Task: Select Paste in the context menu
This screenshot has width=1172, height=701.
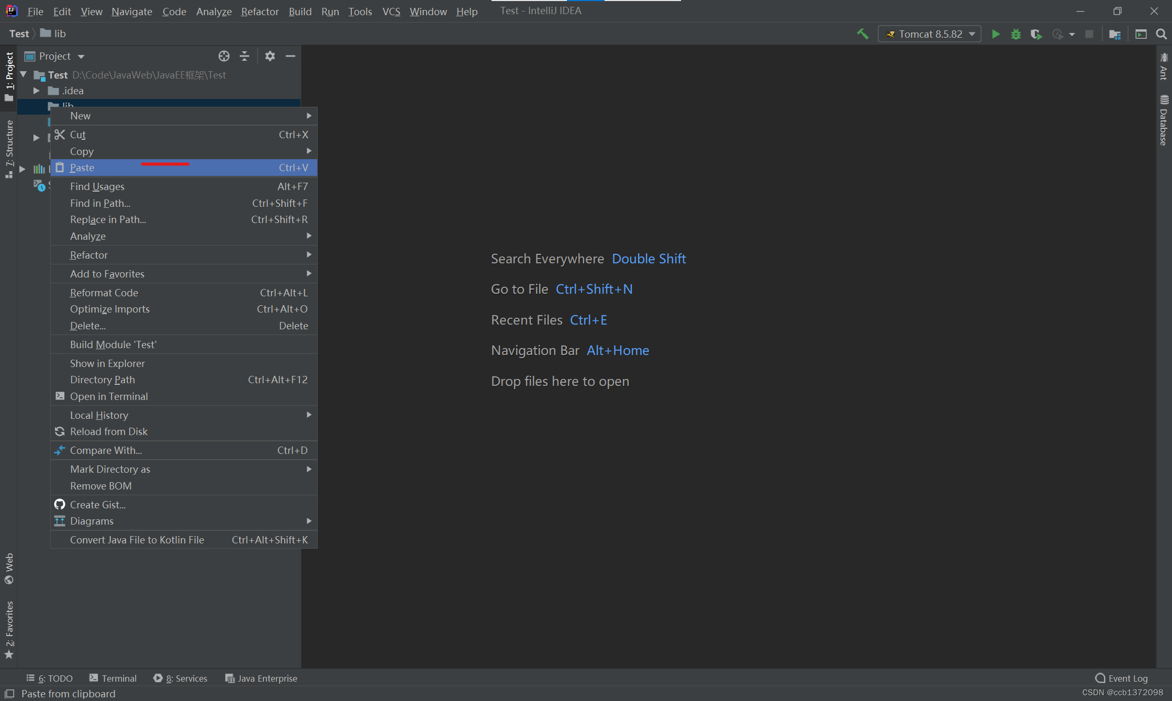Action: tap(184, 168)
